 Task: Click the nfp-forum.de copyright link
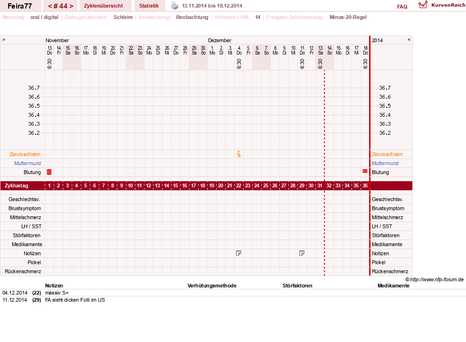[x=434, y=279]
